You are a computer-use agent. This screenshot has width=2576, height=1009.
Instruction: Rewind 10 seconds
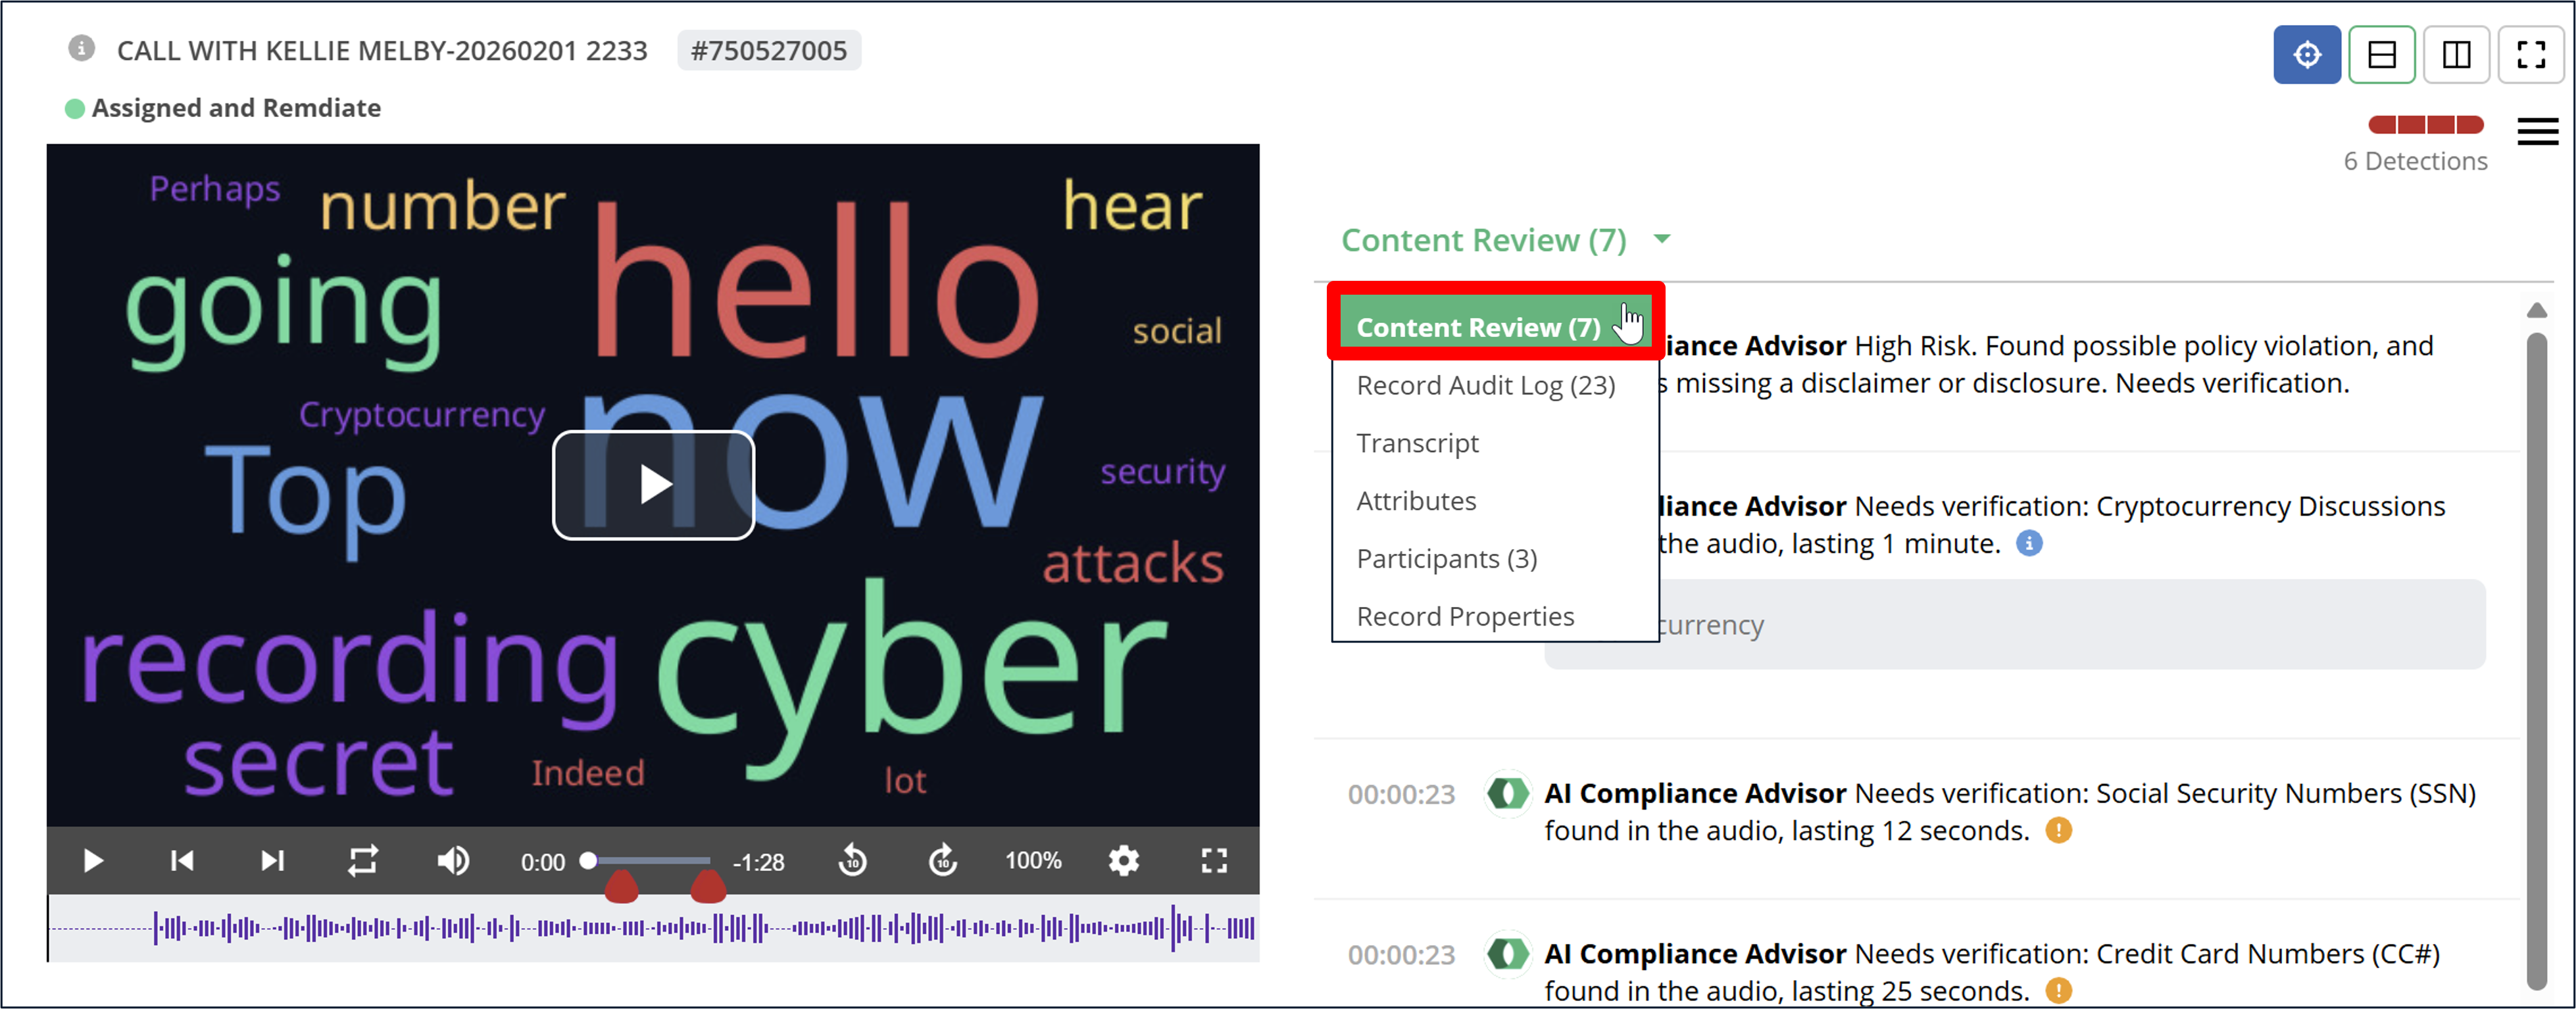tap(852, 860)
